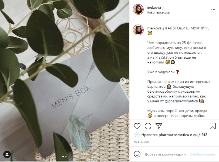Viewport: 219px width, 162px height.
Task: Save post with bookmark icon
Action: pos(213,126)
